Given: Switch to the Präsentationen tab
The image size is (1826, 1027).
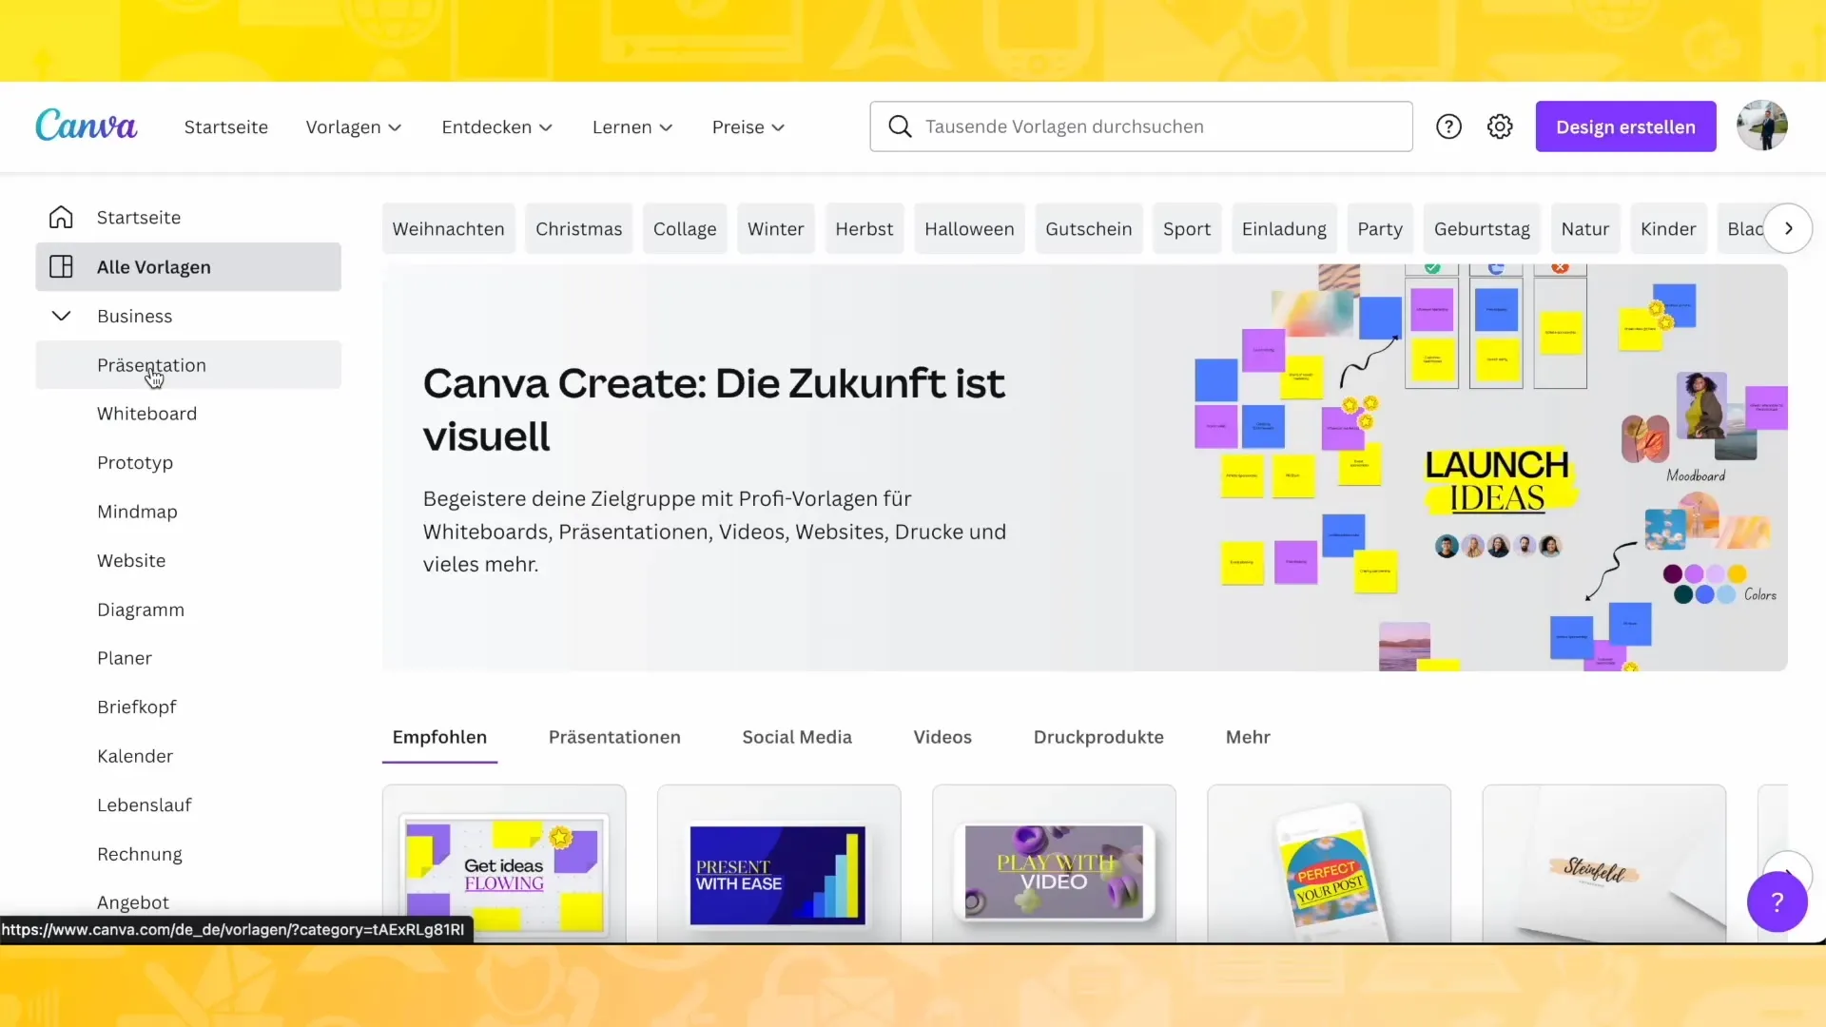Looking at the screenshot, I should pos(614,737).
